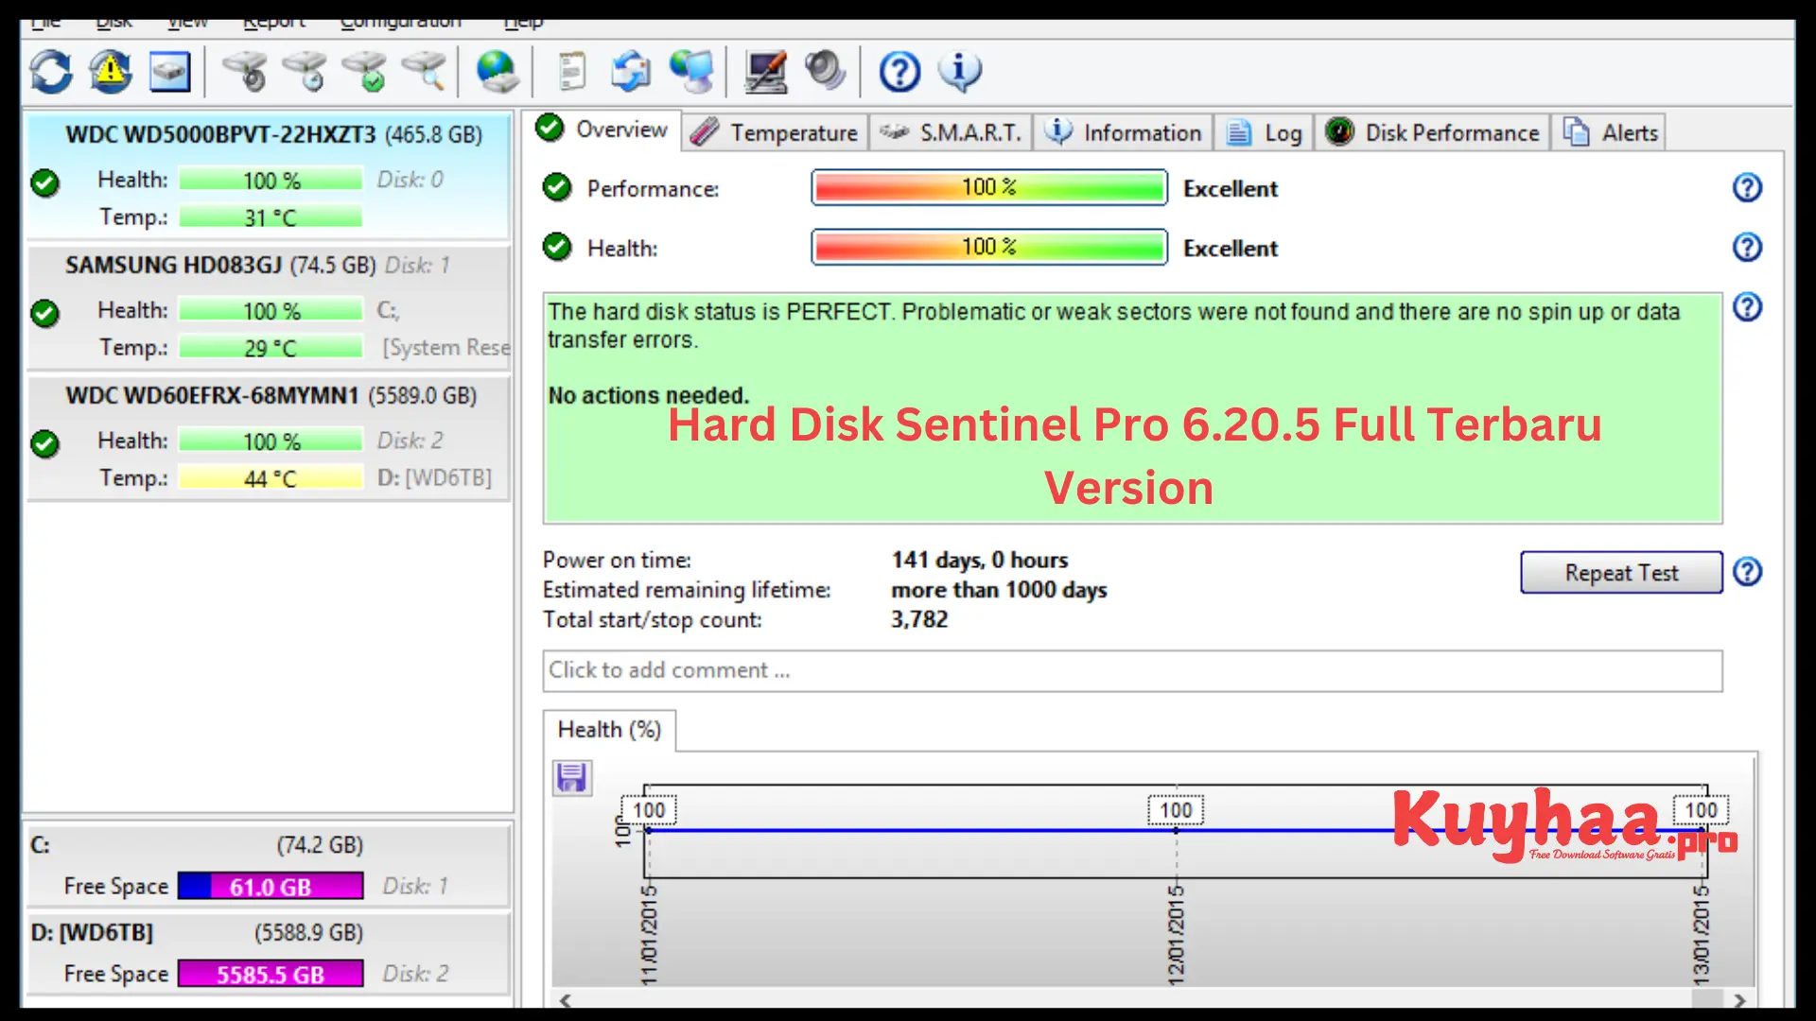Click the green check icon beside Performance label
The height and width of the screenshot is (1021, 1816).
(x=557, y=188)
